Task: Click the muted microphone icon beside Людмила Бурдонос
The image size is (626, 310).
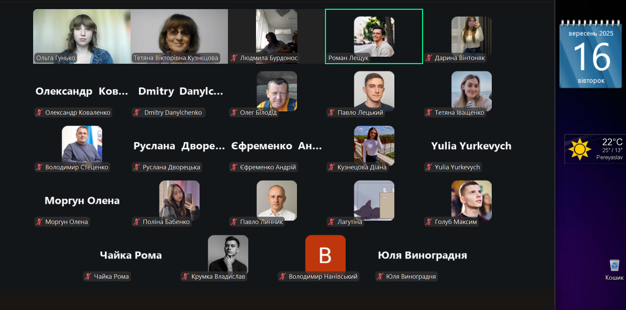Action: coord(234,58)
